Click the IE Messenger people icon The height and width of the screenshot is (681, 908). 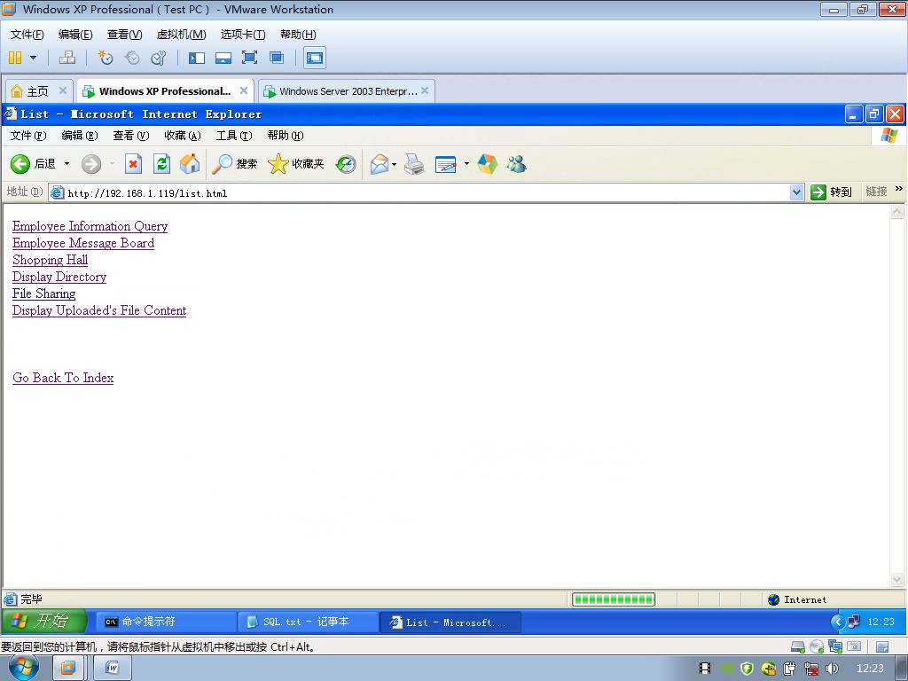tap(516, 164)
